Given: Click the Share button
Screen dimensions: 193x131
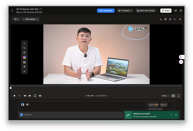Looking at the screenshot, I should point(166,10).
